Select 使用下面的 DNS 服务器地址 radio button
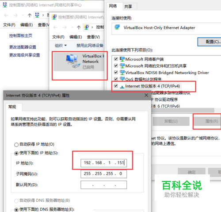Screen dimensions: 221x212 (x=16, y=210)
